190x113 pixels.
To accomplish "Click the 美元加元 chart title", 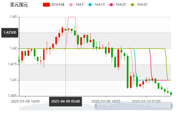I will click(x=19, y=5).
